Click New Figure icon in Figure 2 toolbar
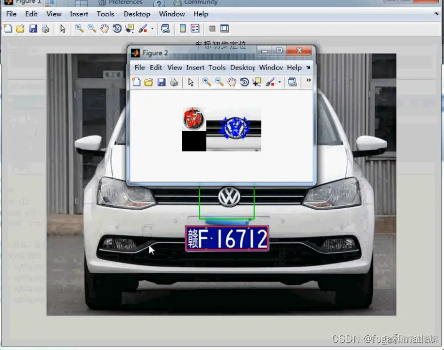This screenshot has width=444, height=350. [x=136, y=82]
